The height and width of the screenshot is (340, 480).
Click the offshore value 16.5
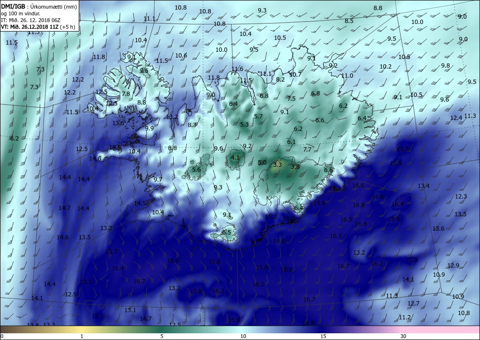click(x=346, y=219)
